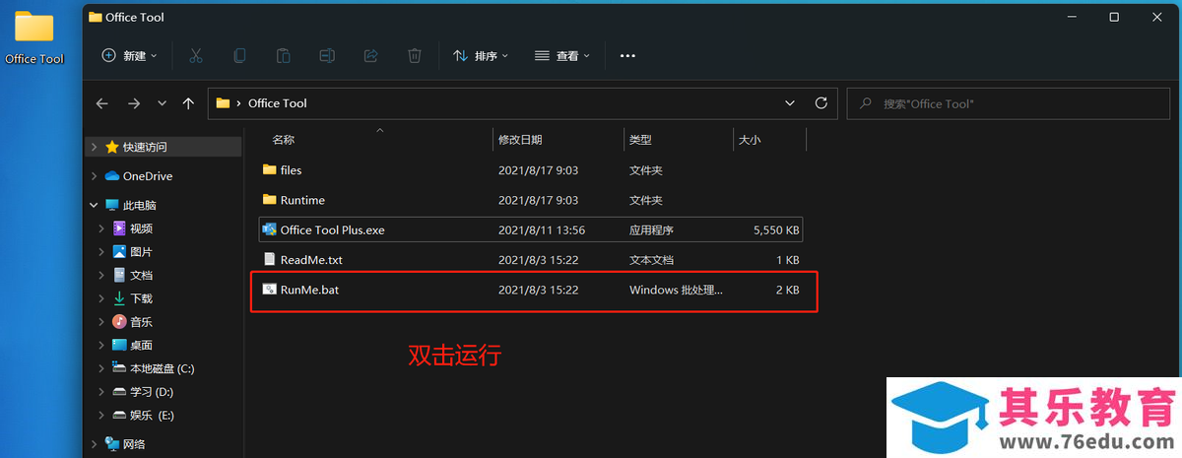Image resolution: width=1182 pixels, height=458 pixels.
Task: Click the Rename icon in toolbar
Action: pyautogui.click(x=327, y=56)
